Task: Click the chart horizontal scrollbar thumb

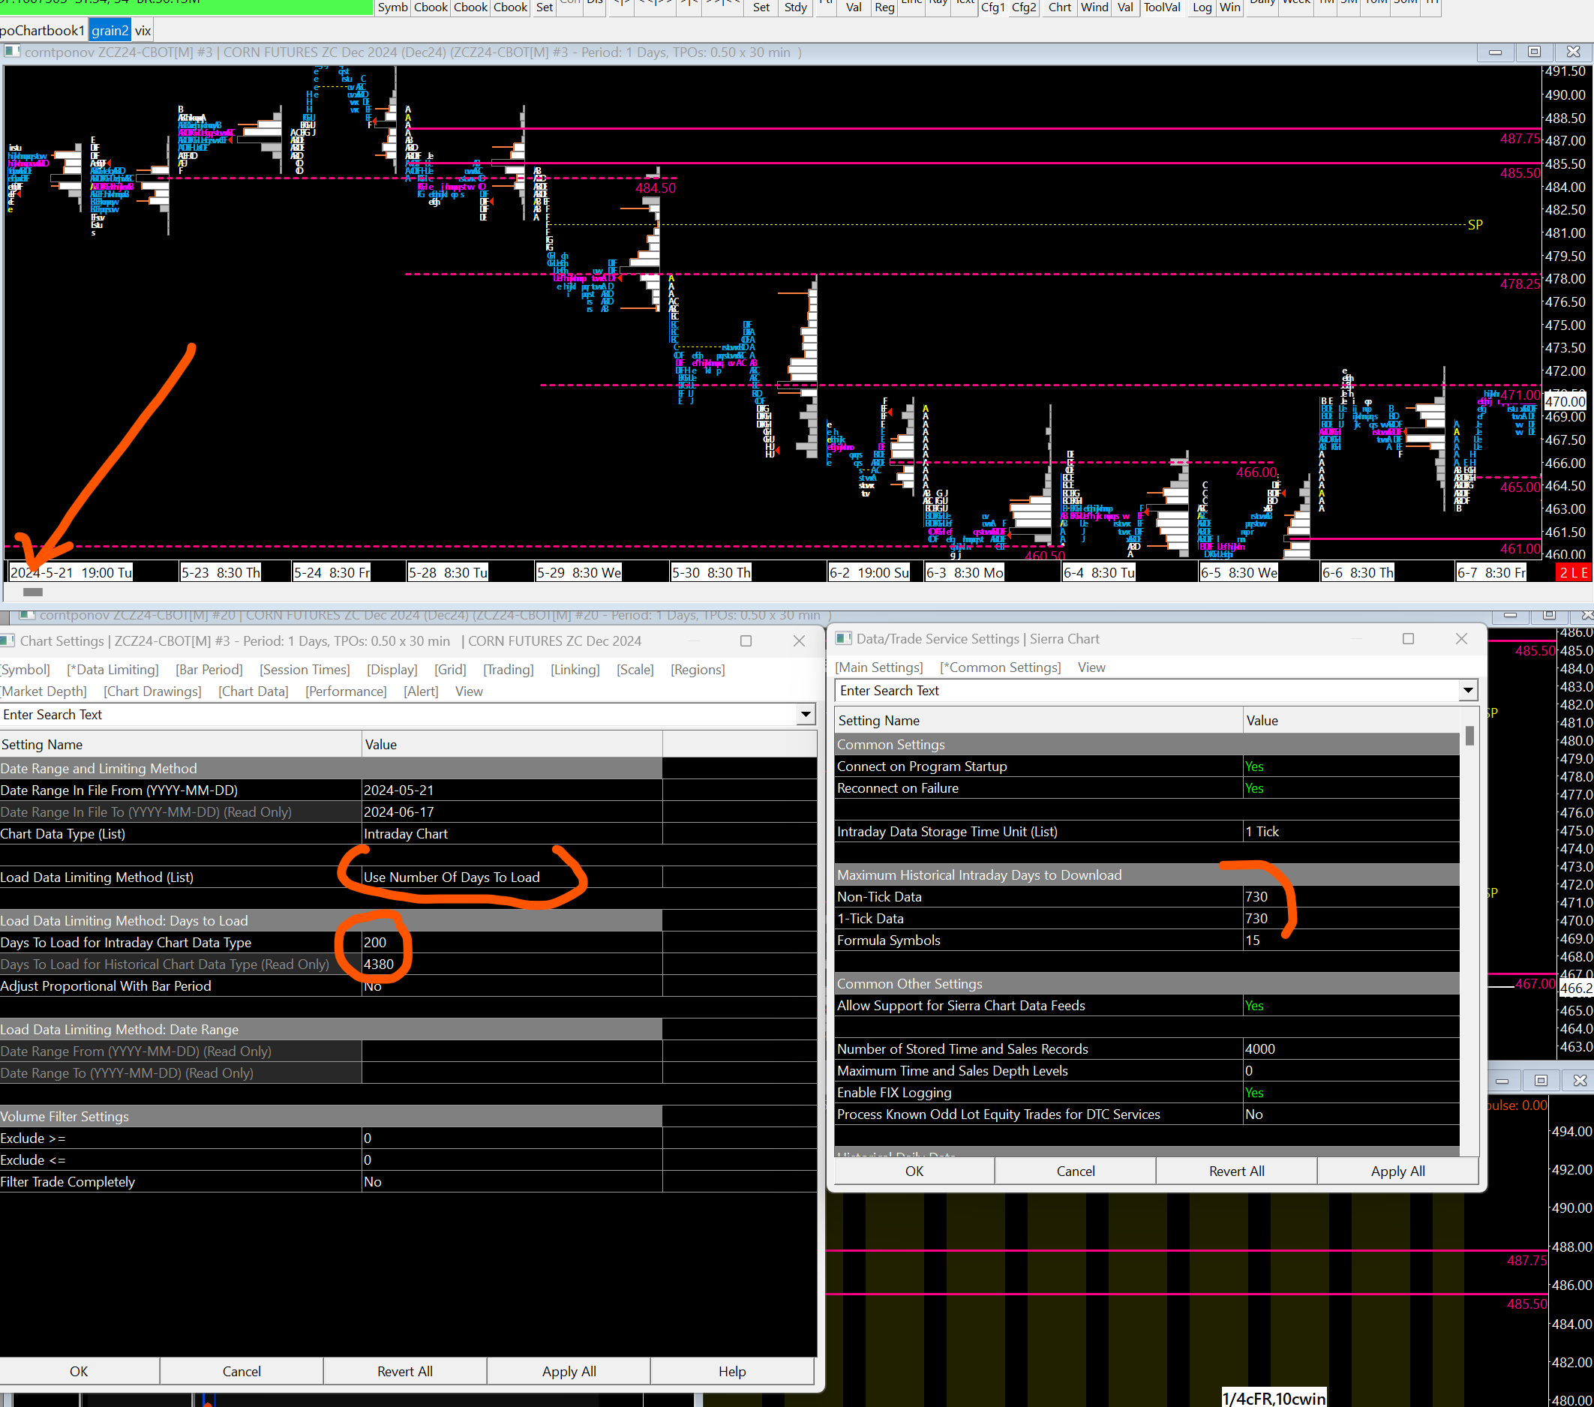Action: (32, 592)
